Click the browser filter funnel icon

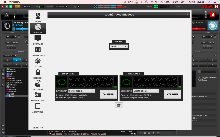pos(3,78)
